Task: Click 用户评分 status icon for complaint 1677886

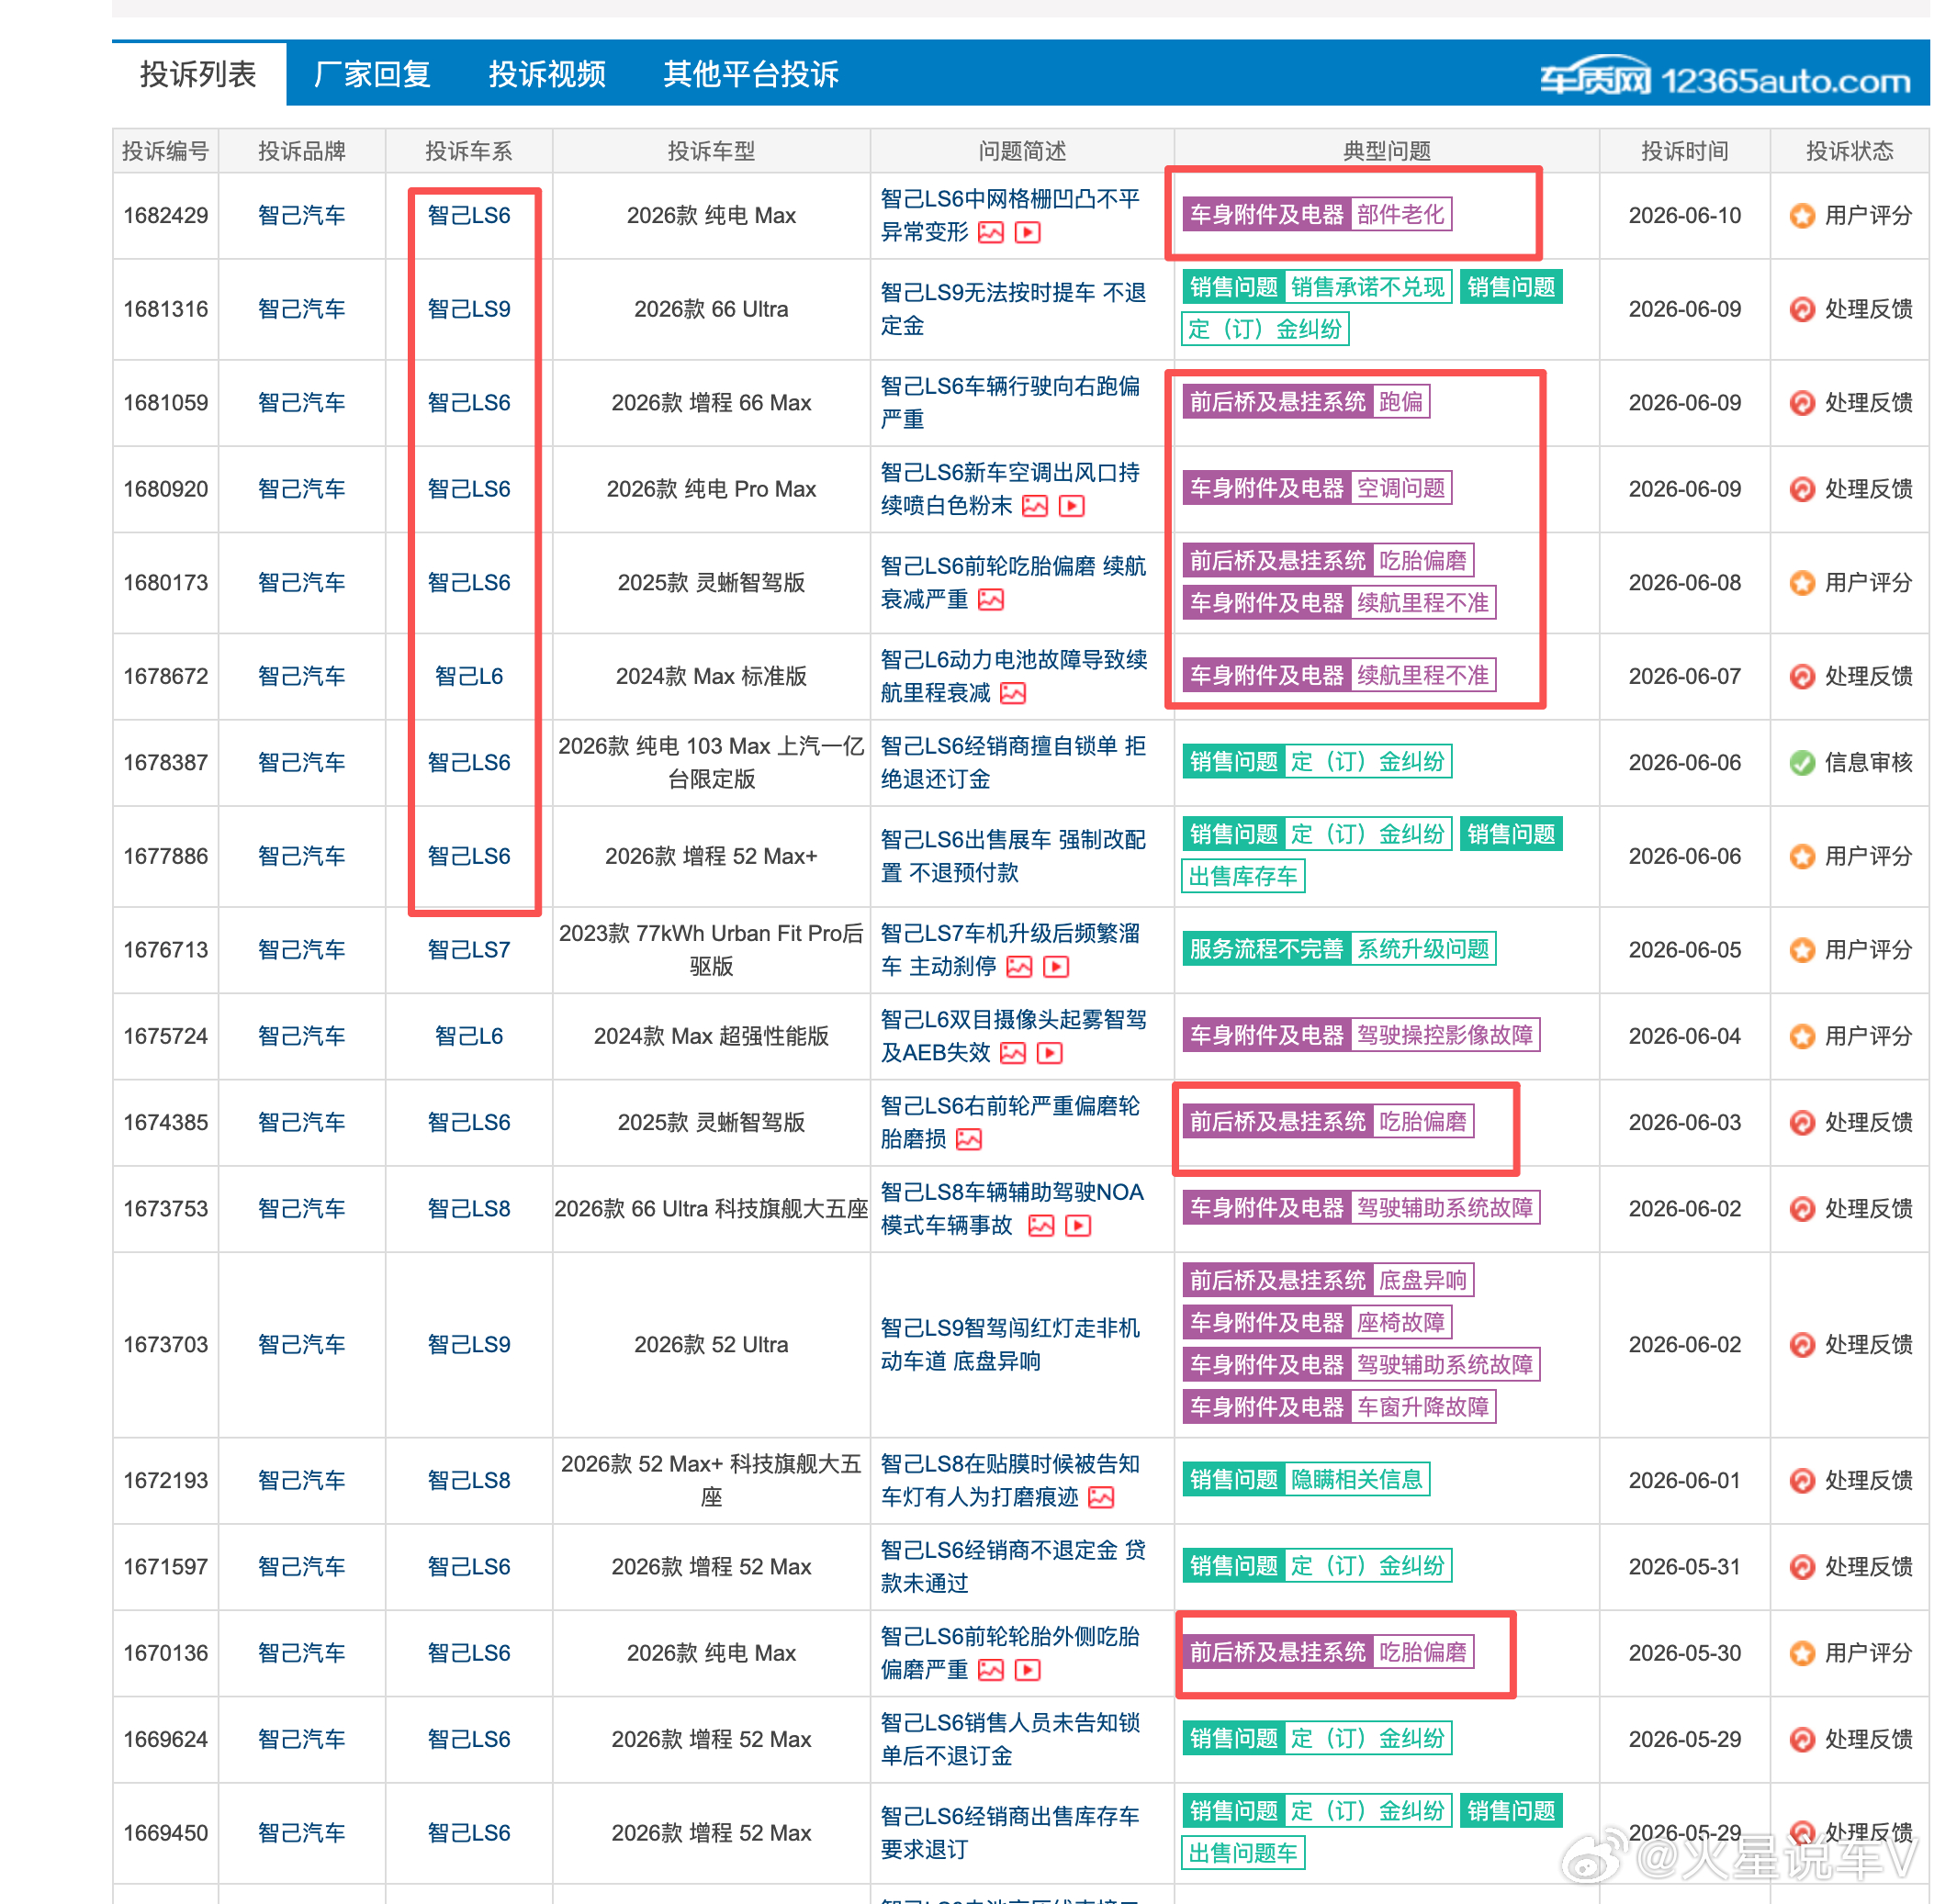Action: tap(1802, 857)
